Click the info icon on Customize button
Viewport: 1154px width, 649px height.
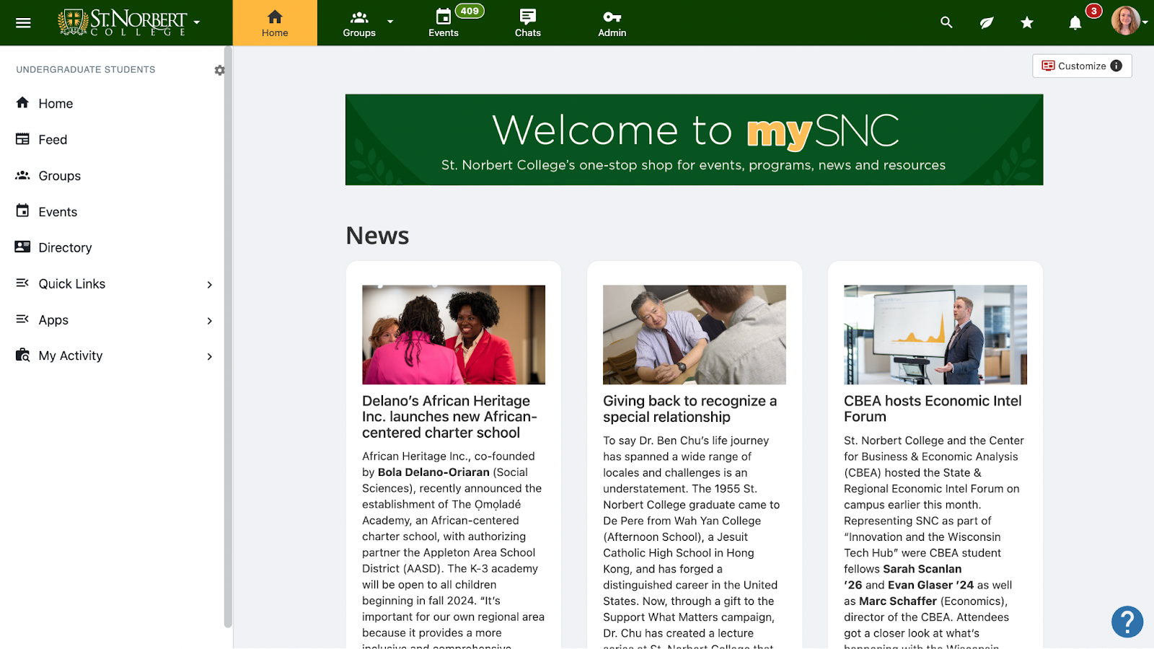1116,66
